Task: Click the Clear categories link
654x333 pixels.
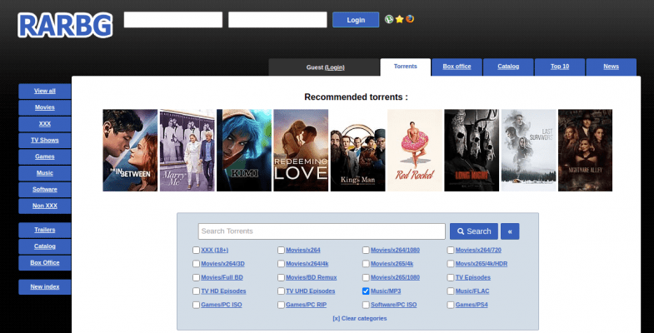Action: point(359,318)
